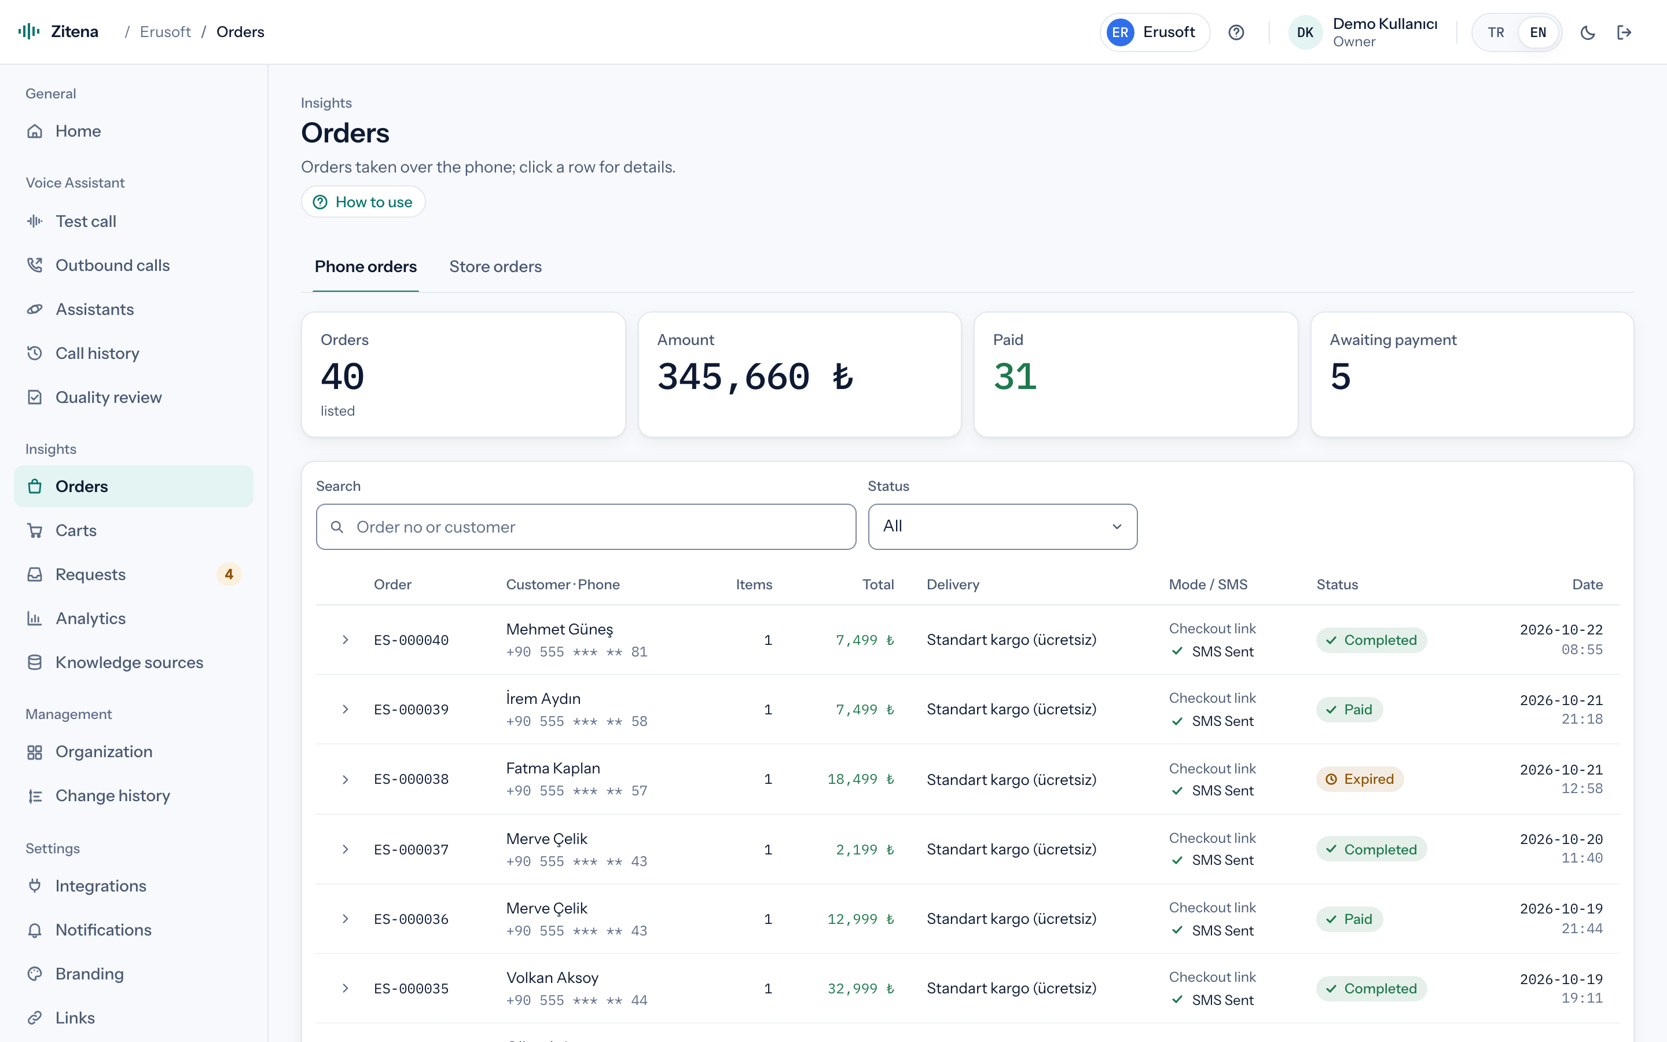Viewport: 1667px width, 1042px height.
Task: Open Branding settings
Action: tap(134, 974)
